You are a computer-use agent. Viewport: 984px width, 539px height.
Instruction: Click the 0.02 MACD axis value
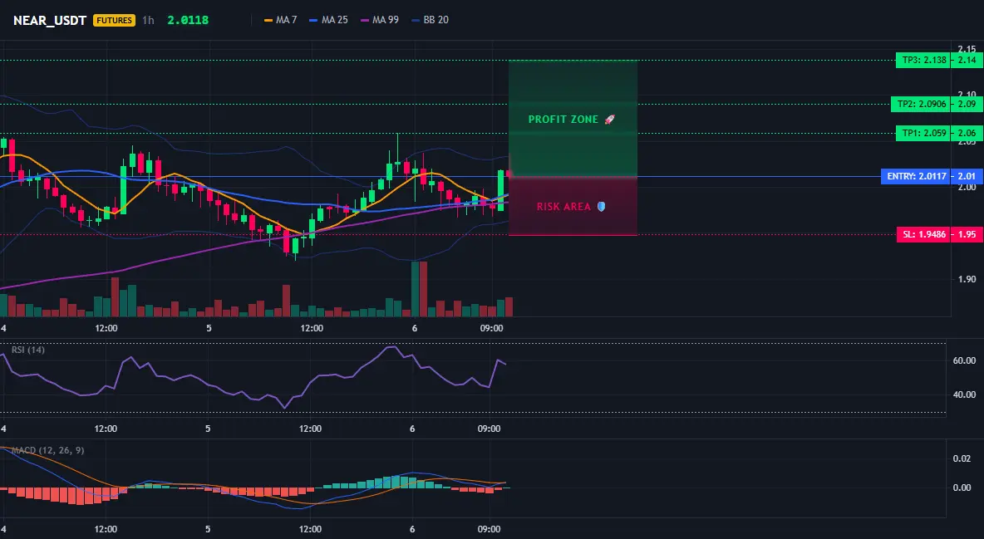(x=962, y=458)
